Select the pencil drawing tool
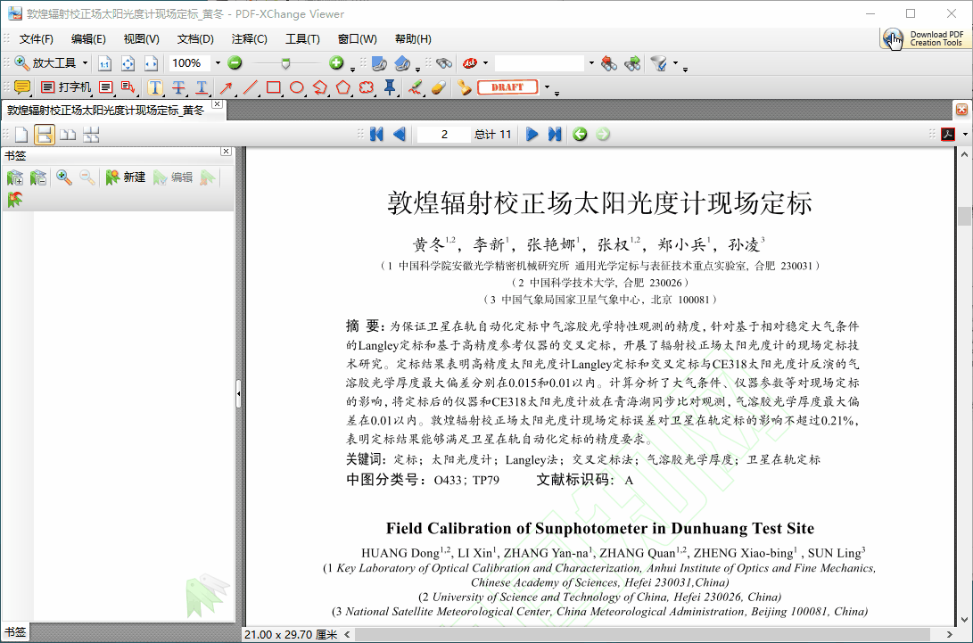Screen dimensions: 973x643 point(415,87)
